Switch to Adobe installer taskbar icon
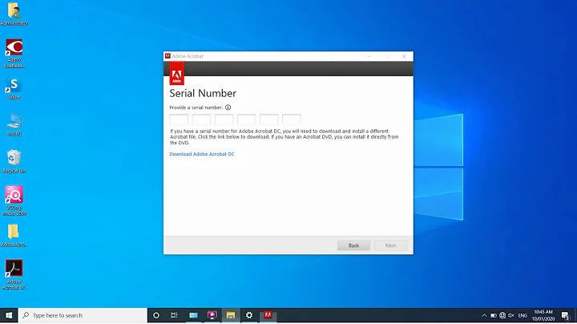 268,315
